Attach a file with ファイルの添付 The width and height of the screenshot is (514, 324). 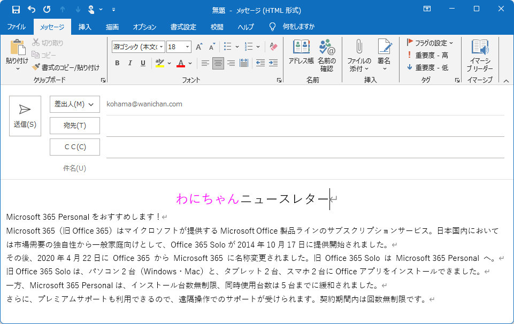point(359,56)
